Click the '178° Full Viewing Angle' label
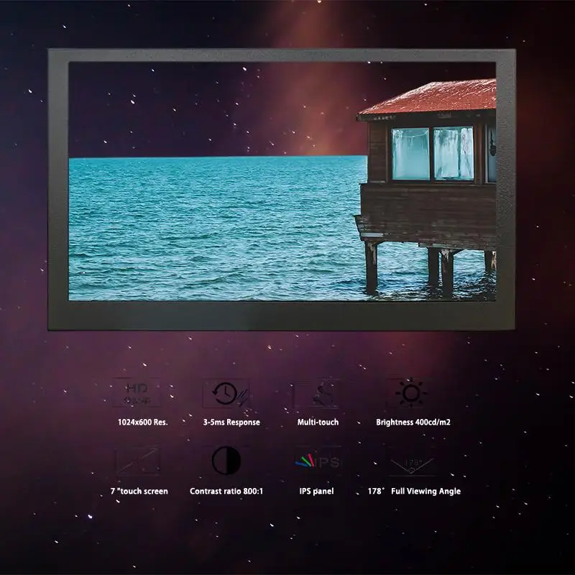 (414, 491)
